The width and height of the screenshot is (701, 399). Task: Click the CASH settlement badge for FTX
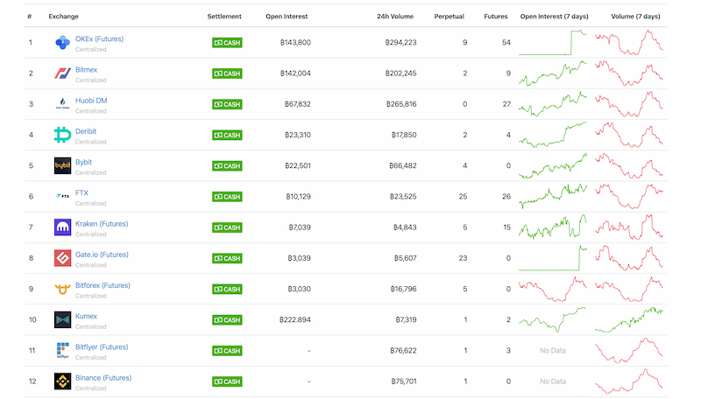pyautogui.click(x=227, y=197)
